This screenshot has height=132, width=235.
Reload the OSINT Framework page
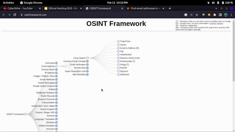tap(15, 15)
